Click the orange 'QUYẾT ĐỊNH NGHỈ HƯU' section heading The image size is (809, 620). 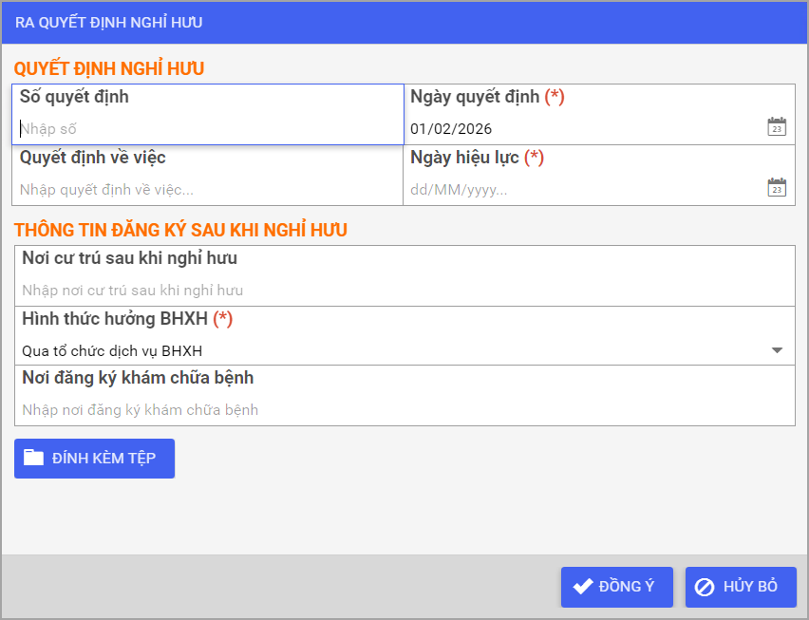click(x=108, y=68)
